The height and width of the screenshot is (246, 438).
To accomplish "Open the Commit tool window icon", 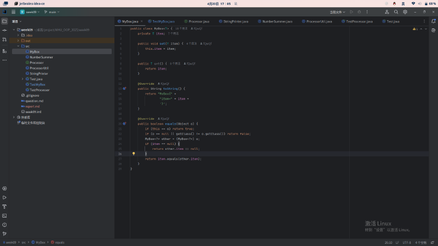I will (4, 30).
